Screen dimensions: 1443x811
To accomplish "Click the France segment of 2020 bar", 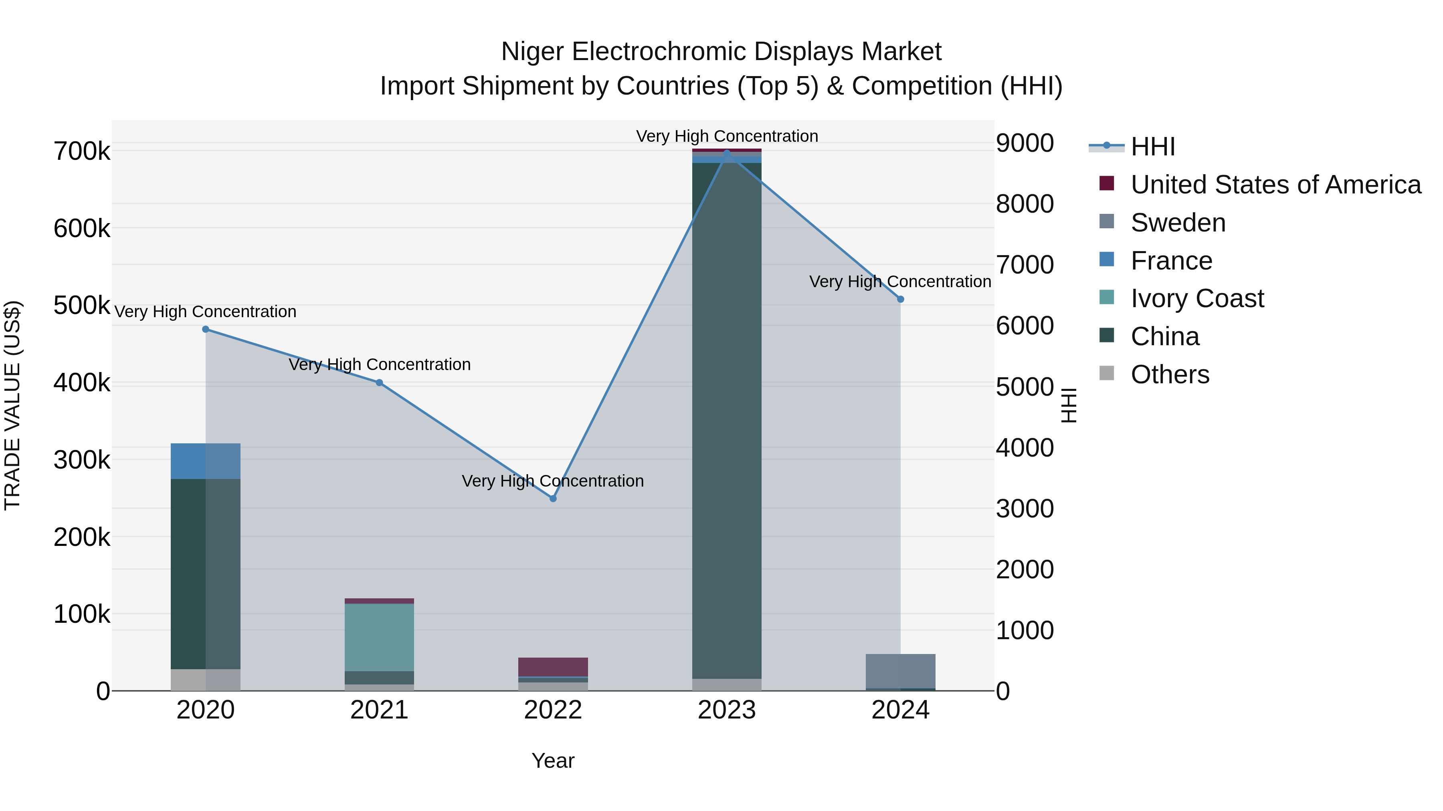I will pyautogui.click(x=206, y=461).
